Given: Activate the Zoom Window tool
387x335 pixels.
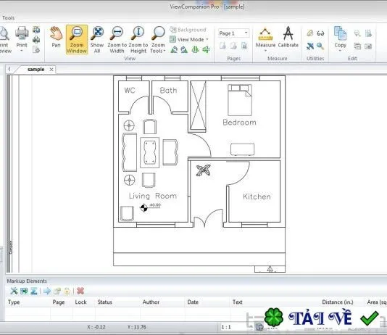Looking at the screenshot, I should 77,39.
